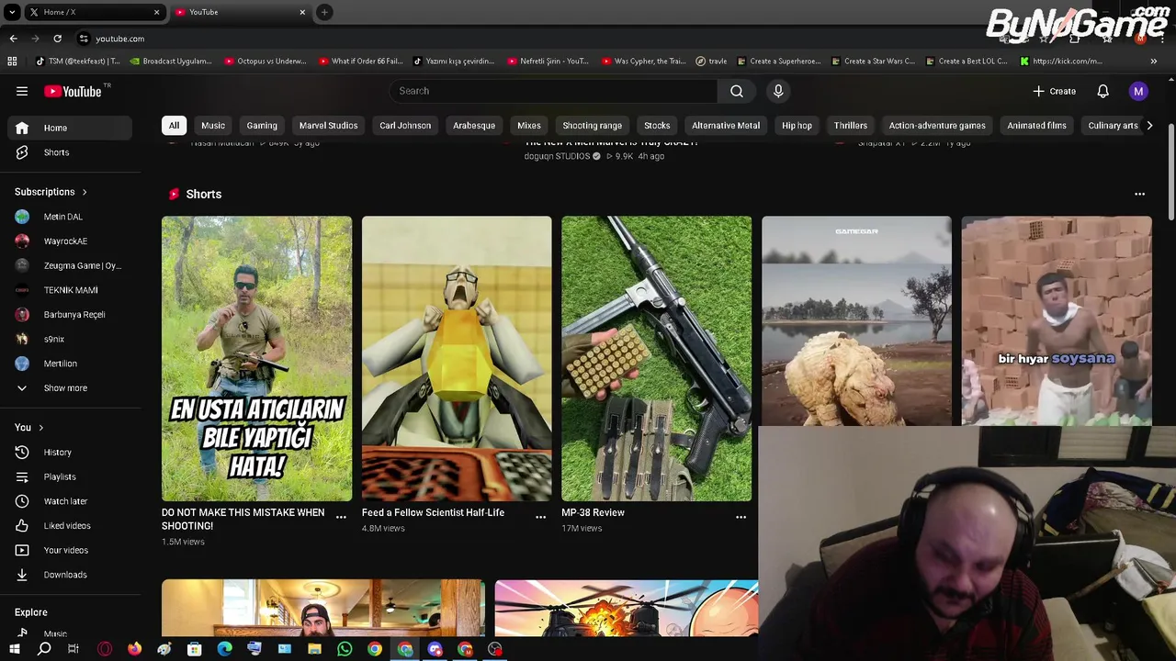The width and height of the screenshot is (1176, 661).
Task: Open Your videos in the sidebar
Action: tap(69, 550)
